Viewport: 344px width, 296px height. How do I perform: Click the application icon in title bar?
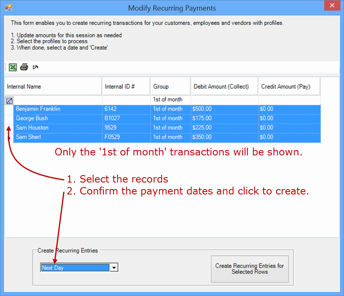point(8,7)
